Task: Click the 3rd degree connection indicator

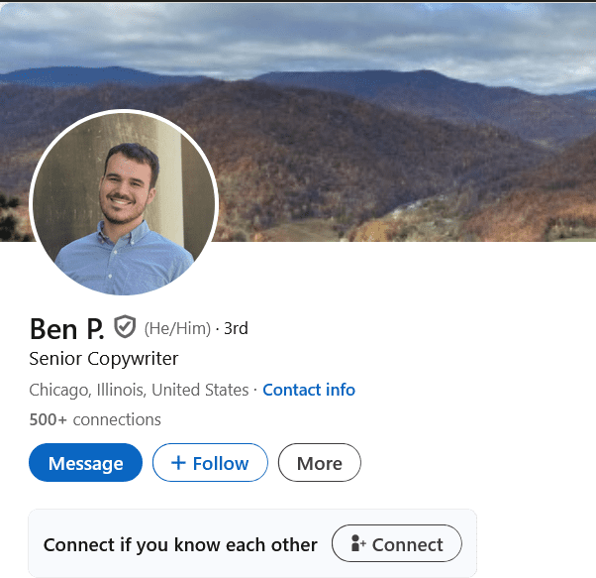Action: 236,328
